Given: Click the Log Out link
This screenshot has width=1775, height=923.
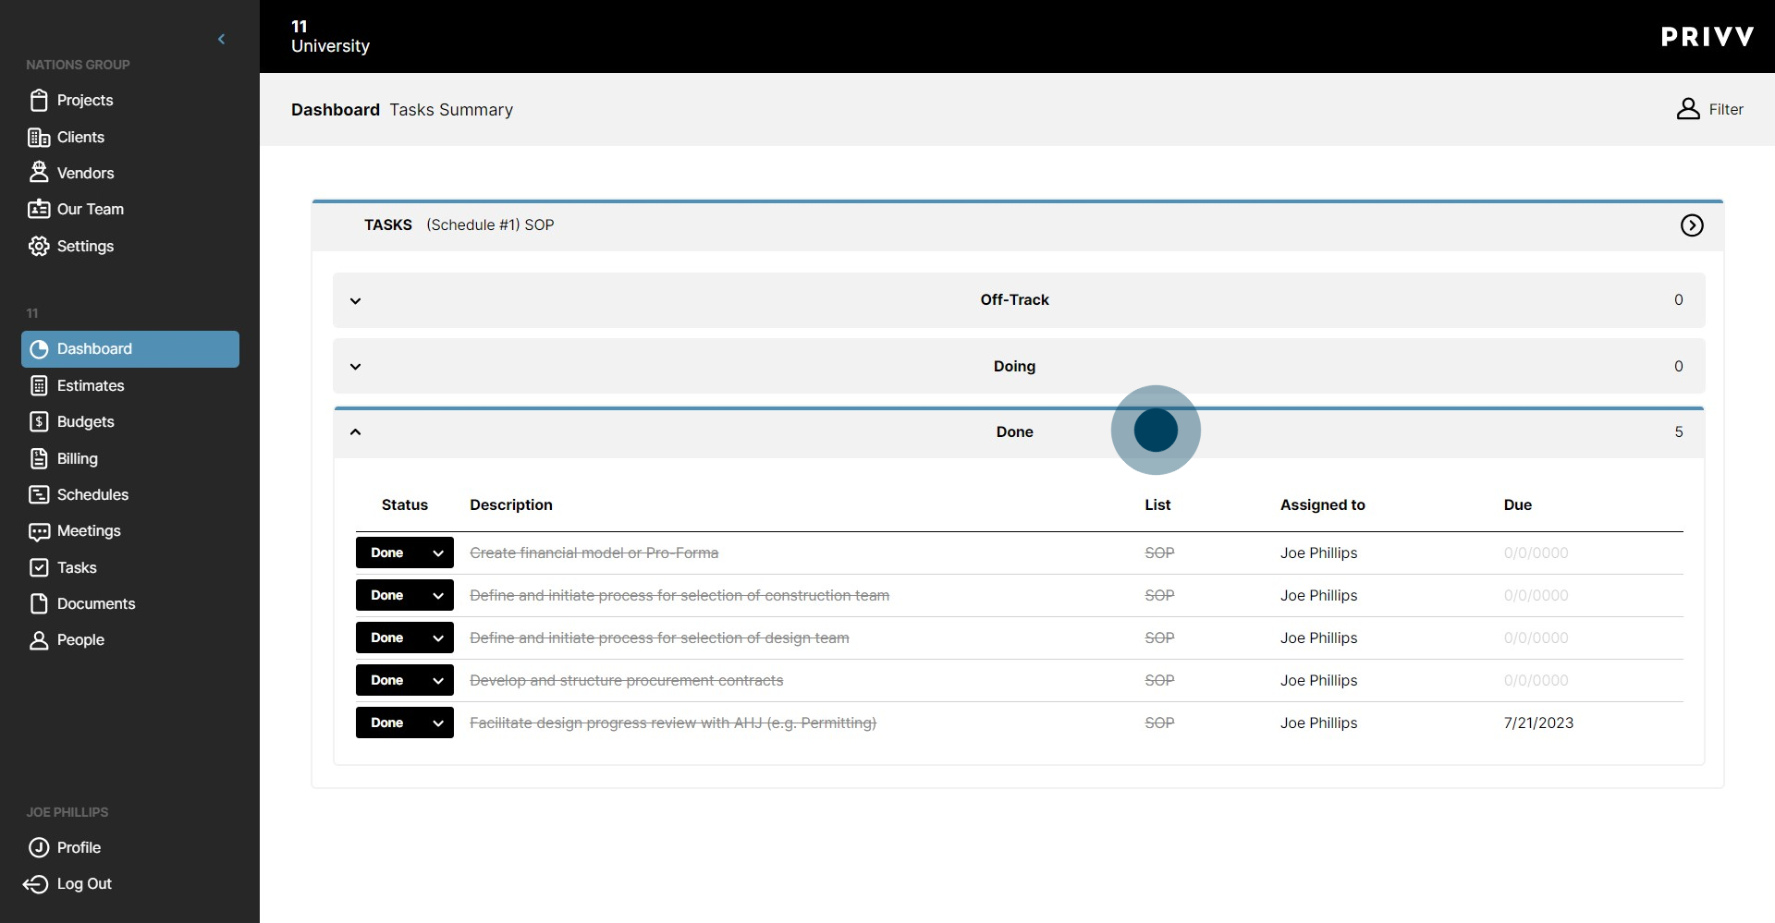Looking at the screenshot, I should pyautogui.click(x=84, y=884).
